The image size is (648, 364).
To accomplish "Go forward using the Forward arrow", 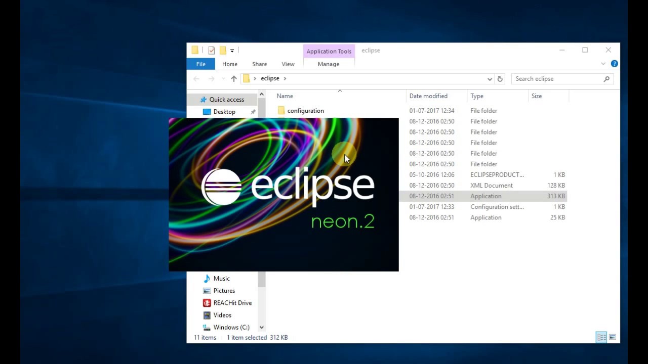I will 212,78.
